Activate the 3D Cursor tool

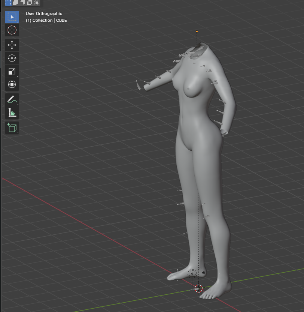pos(12,30)
